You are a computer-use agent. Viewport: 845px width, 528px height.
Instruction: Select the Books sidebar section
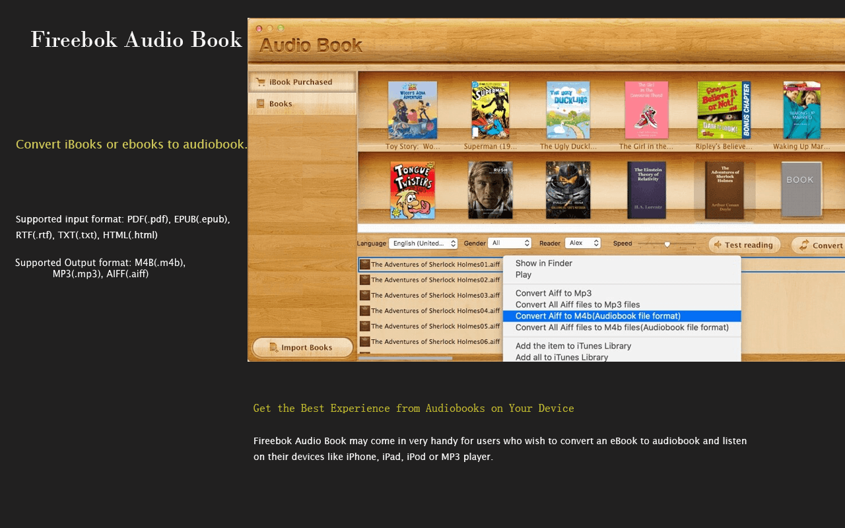click(302, 104)
